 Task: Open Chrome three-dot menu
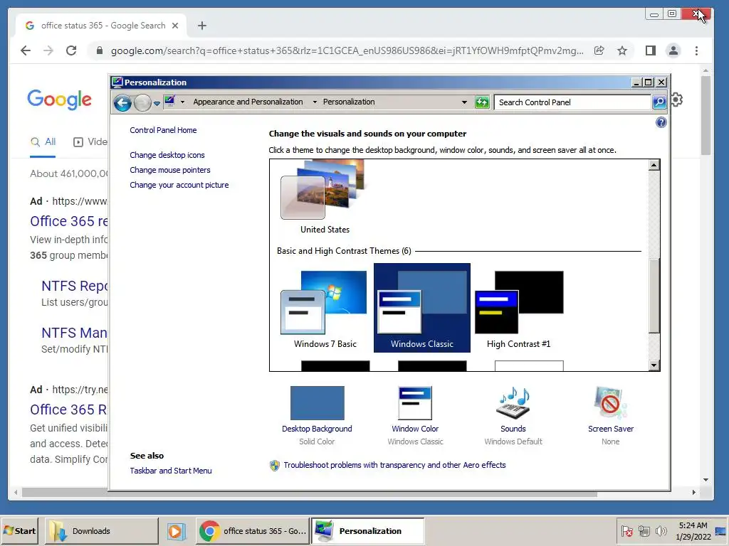tap(696, 50)
